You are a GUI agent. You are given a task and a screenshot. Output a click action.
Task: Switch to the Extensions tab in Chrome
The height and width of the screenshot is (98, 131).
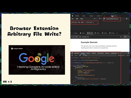[82, 33]
